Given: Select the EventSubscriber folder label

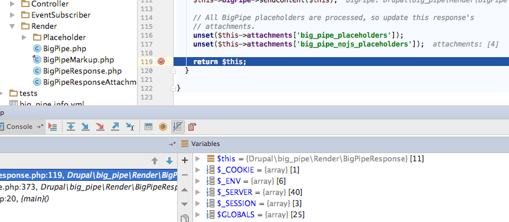Looking at the screenshot, I should [61, 15].
